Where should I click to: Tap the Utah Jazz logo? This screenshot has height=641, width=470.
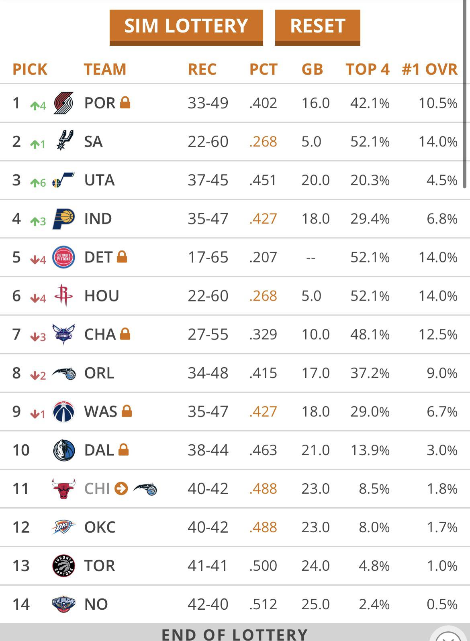(x=63, y=180)
